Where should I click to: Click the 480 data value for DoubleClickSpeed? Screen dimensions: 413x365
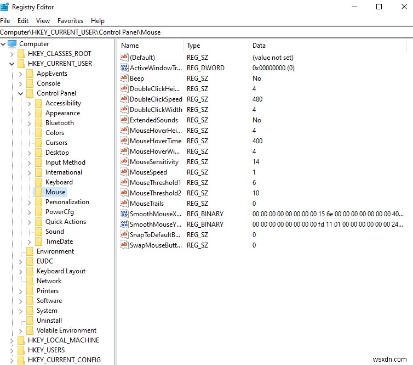(257, 99)
